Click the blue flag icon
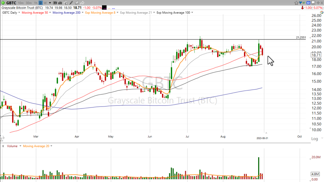Image resolution: width=324 pixels, height=182 pixels. 301,3
